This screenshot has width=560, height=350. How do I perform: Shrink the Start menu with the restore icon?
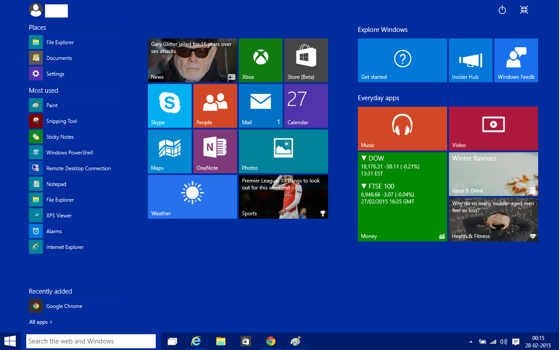524,10
